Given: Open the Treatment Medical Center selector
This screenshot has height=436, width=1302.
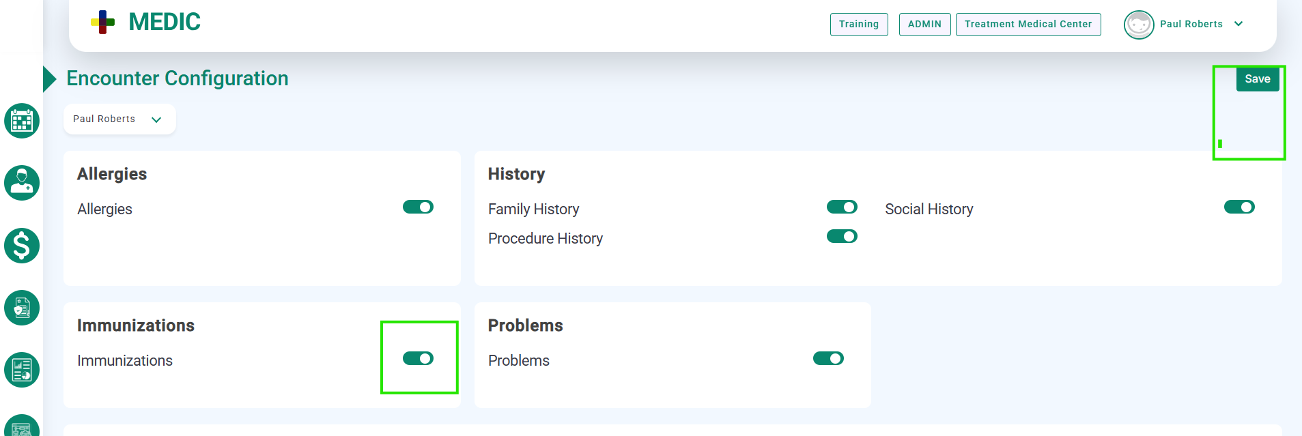Looking at the screenshot, I should (1028, 25).
